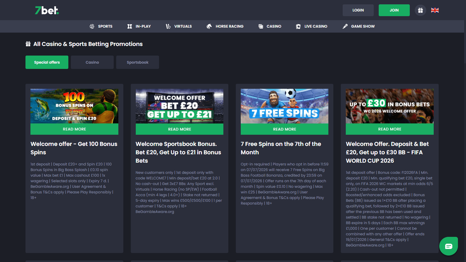Open language selector UK flag icon
Viewport: 466px width, 262px height.
435,10
